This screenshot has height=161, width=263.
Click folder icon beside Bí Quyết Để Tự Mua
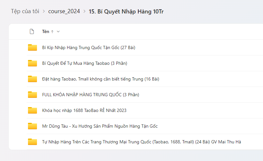(32, 64)
